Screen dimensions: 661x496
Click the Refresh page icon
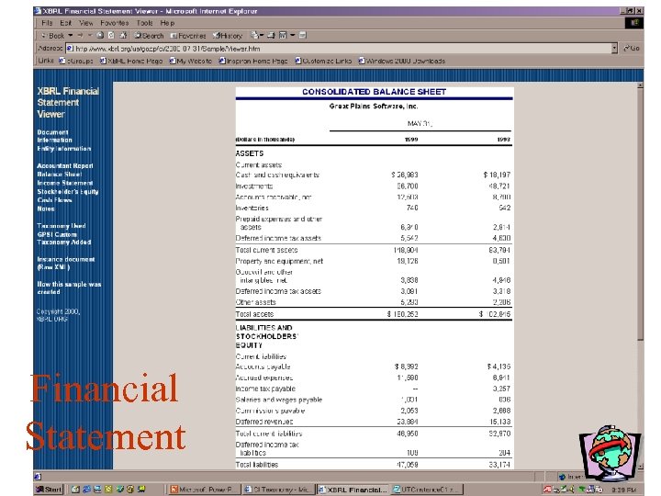click(111, 36)
